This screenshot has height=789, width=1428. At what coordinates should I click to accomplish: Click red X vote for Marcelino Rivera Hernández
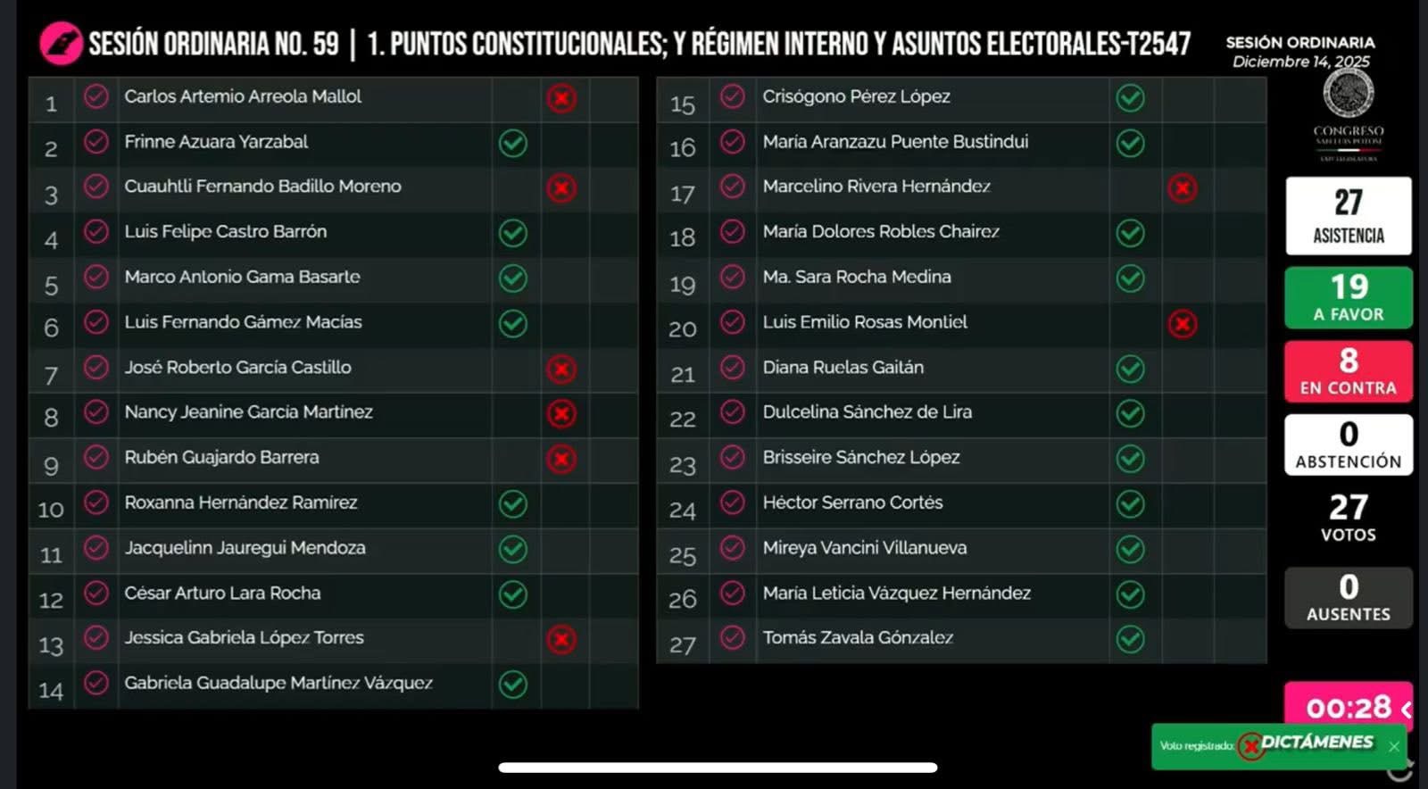(x=1183, y=188)
